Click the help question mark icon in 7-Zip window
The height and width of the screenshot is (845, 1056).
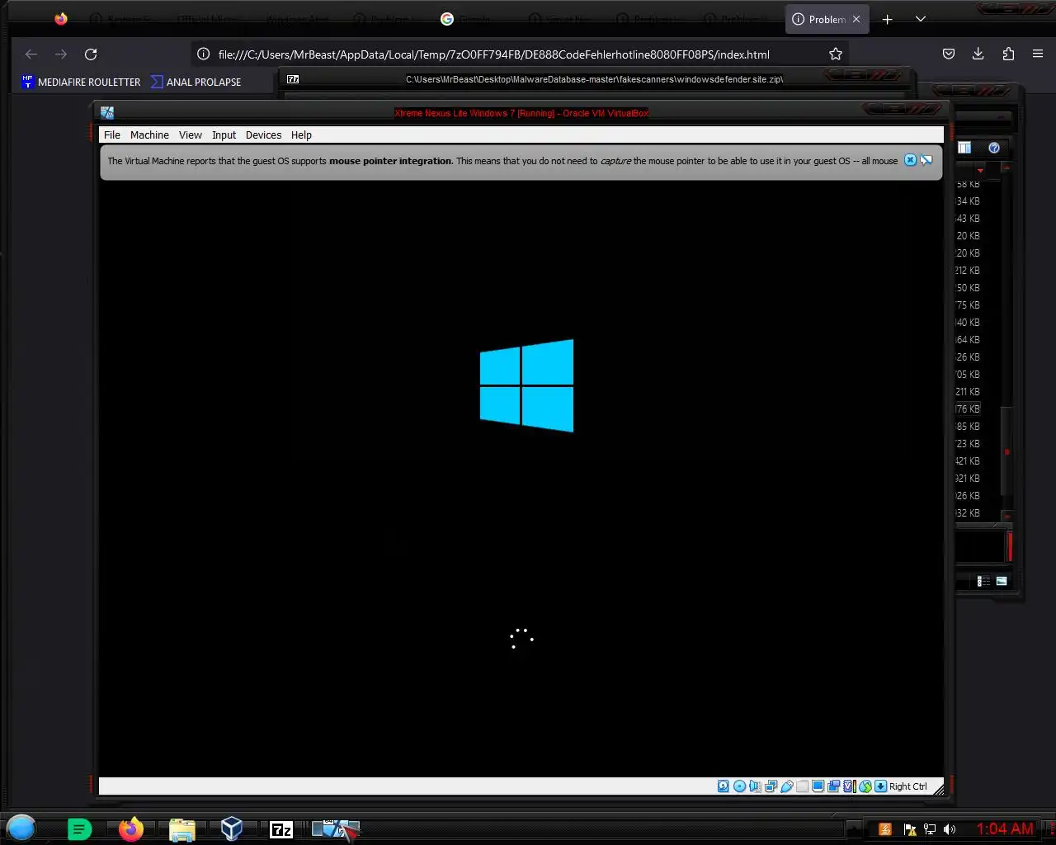[x=994, y=148]
